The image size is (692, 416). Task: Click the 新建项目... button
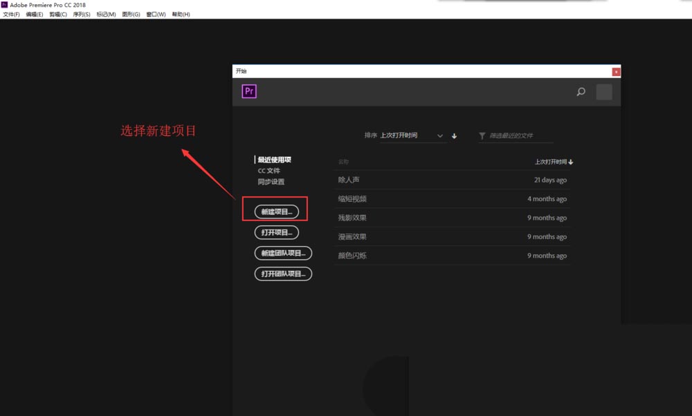[277, 212]
